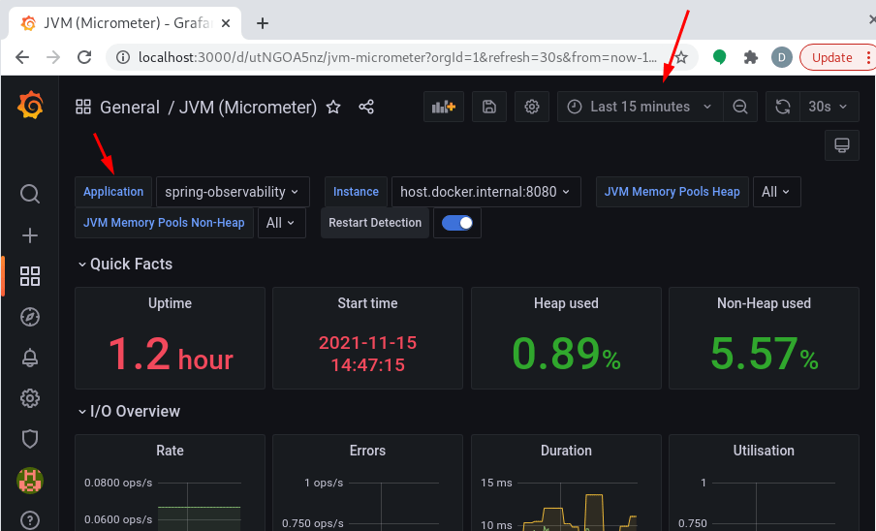Screen dimensions: 876x531
Task: Open dashboard settings gear icon
Action: pyautogui.click(x=532, y=107)
